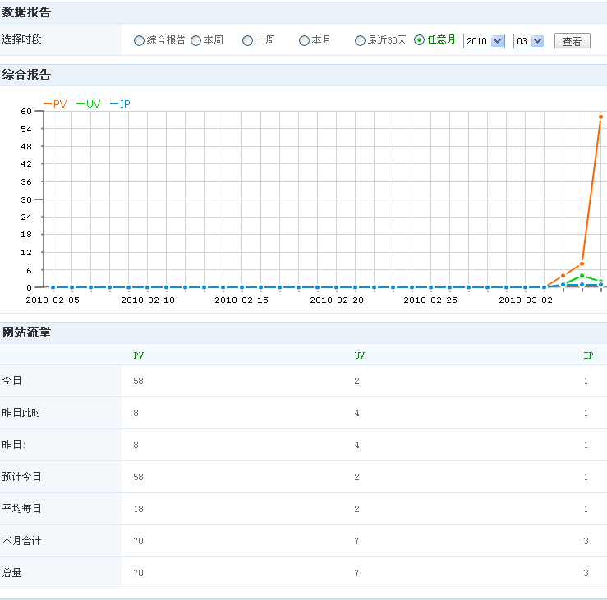
Task: Click the 选择时段: label
Action: (x=24, y=39)
